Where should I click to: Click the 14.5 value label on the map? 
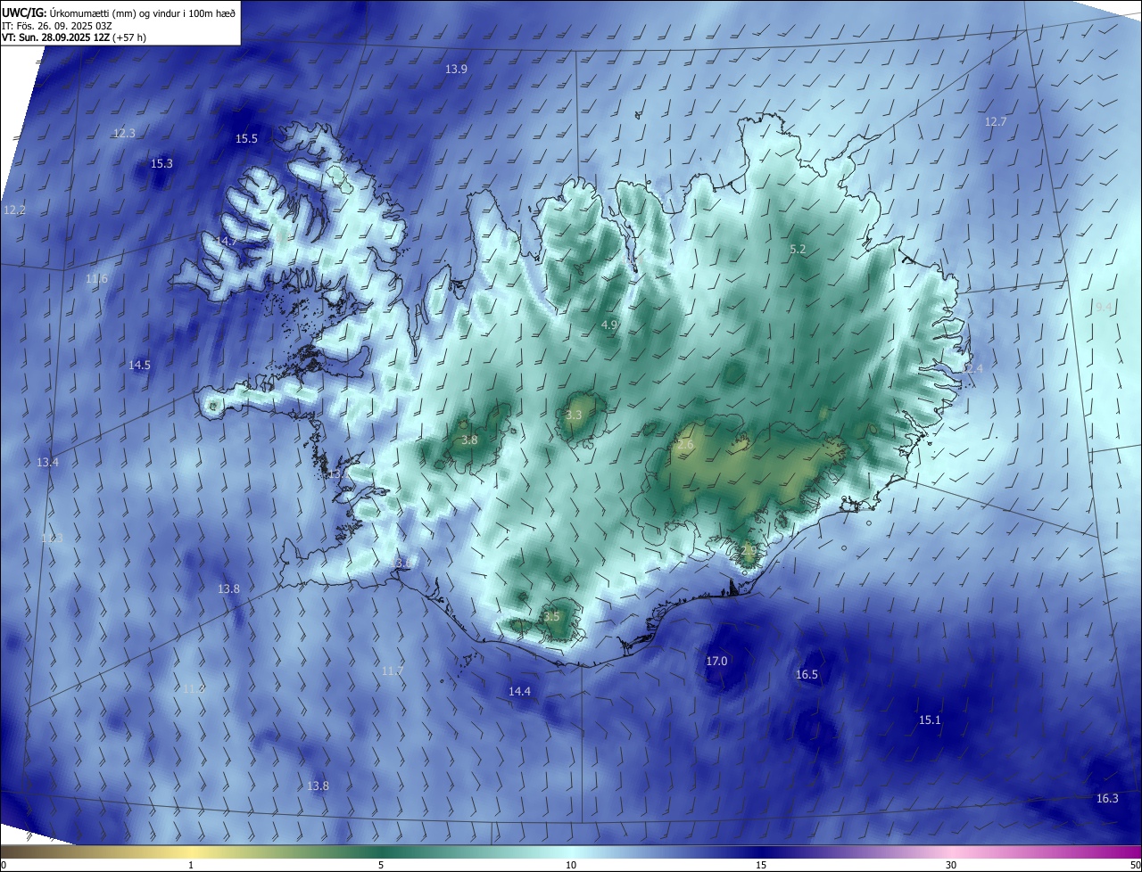139,365
